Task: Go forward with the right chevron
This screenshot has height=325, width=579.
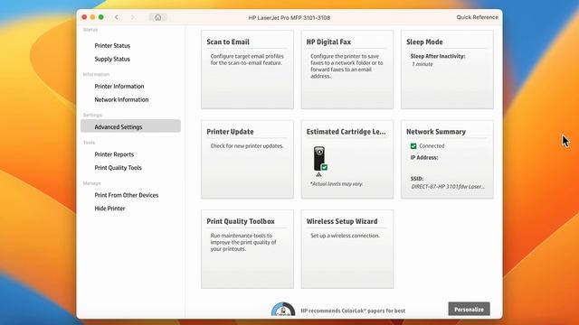Action: pos(133,17)
